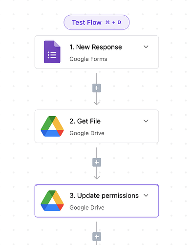Click the purple Google Forms icon
The image size is (192, 245).
[52, 52]
